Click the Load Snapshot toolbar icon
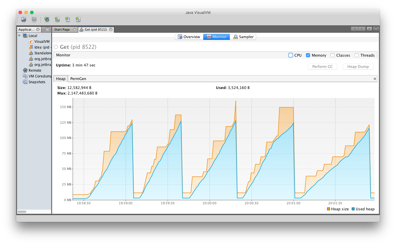The height and width of the screenshot is (245, 396). 24,19
